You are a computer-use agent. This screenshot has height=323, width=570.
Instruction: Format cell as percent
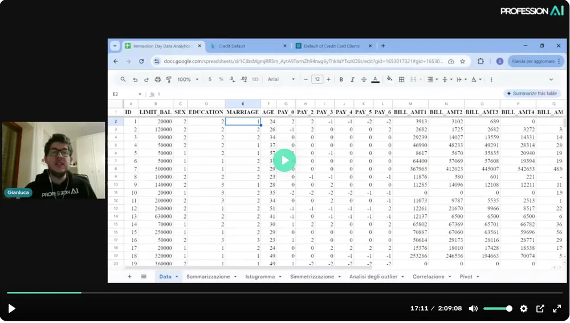[221, 79]
